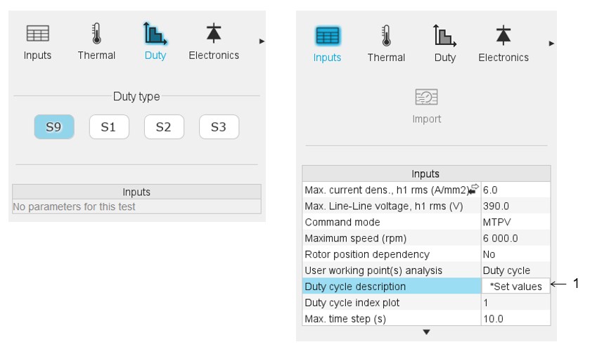Select the S9 duty type

tap(54, 128)
